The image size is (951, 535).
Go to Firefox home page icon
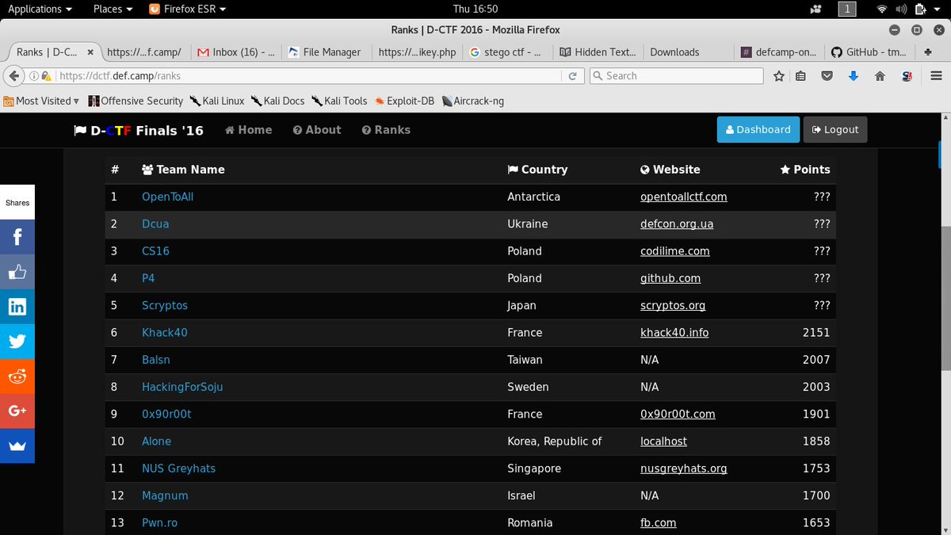pyautogui.click(x=880, y=76)
